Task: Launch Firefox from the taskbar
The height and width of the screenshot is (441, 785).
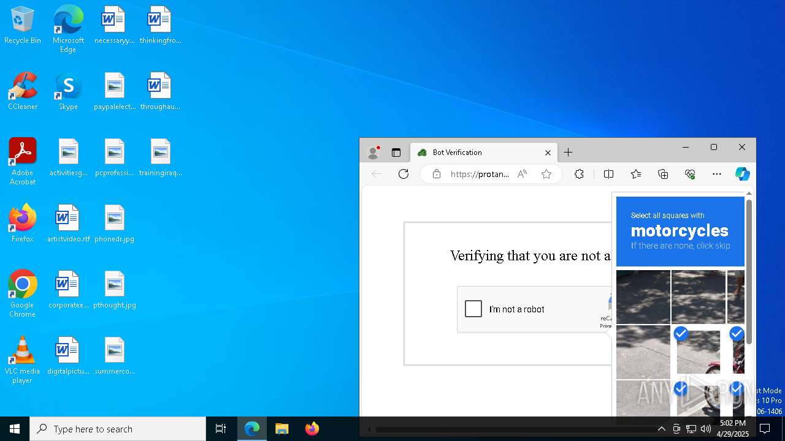Action: [312, 429]
